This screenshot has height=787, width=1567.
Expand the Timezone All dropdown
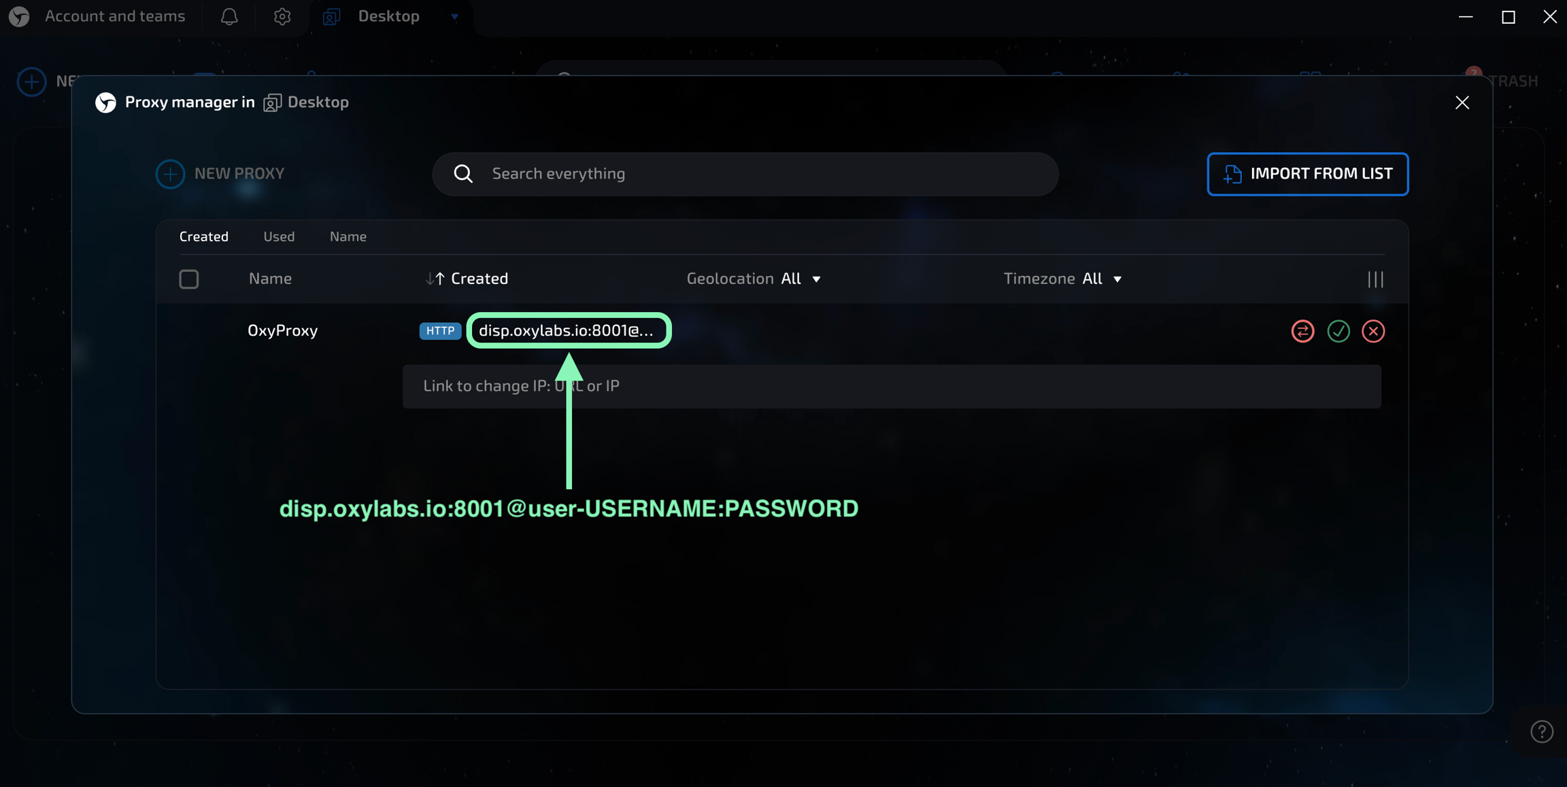click(1102, 279)
